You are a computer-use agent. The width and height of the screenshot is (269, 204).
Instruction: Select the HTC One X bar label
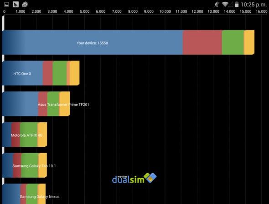point(22,74)
